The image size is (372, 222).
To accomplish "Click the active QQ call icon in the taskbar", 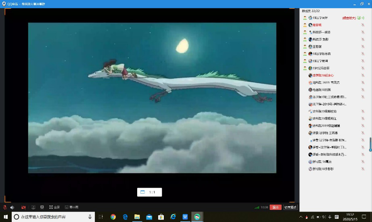I will click(x=197, y=217).
